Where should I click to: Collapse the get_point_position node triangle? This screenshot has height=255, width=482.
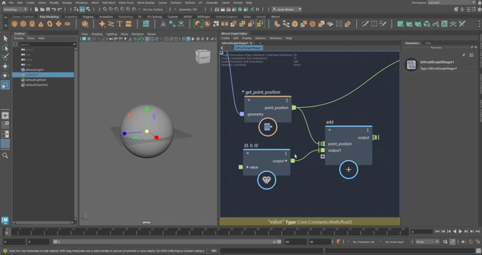[x=248, y=100]
